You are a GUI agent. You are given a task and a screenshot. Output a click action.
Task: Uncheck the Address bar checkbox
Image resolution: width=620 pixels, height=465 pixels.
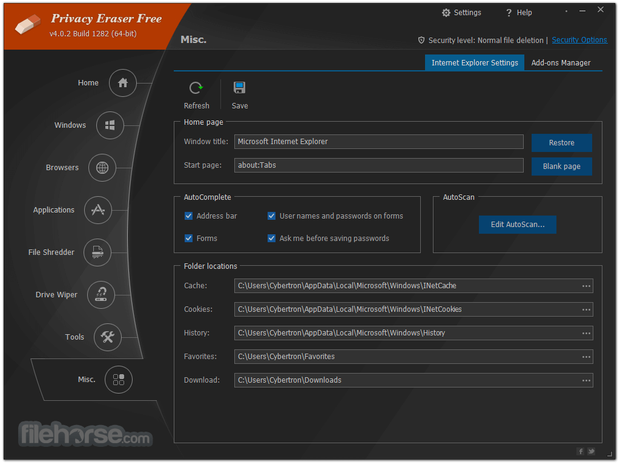(189, 216)
